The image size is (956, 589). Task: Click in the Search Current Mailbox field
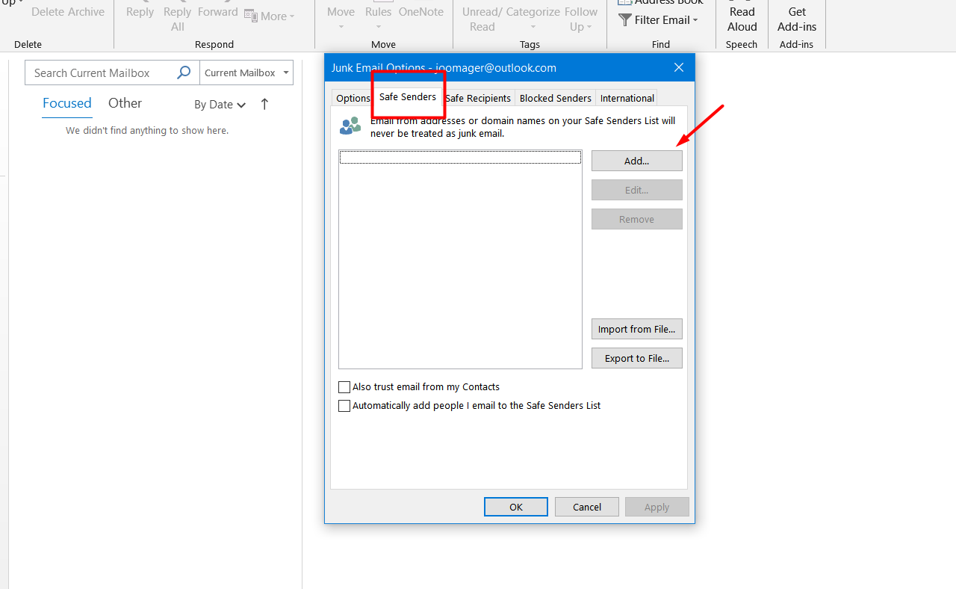coord(101,73)
